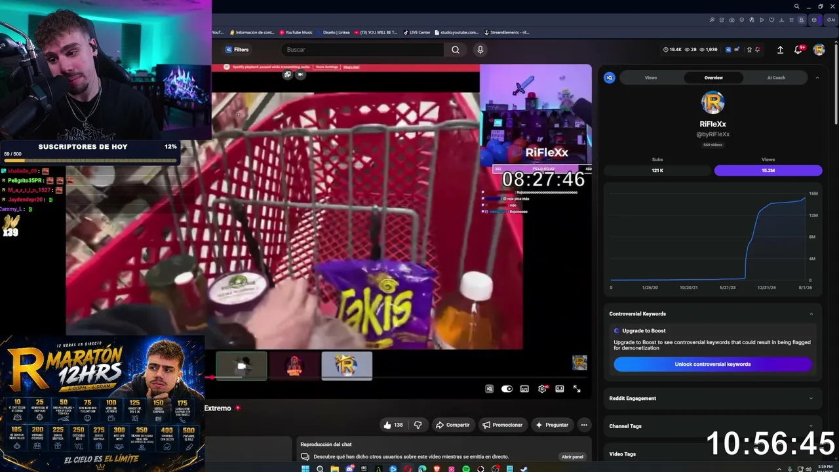The height and width of the screenshot is (472, 839).
Task: Click the browser tab search magnifier
Action: click(796, 7)
